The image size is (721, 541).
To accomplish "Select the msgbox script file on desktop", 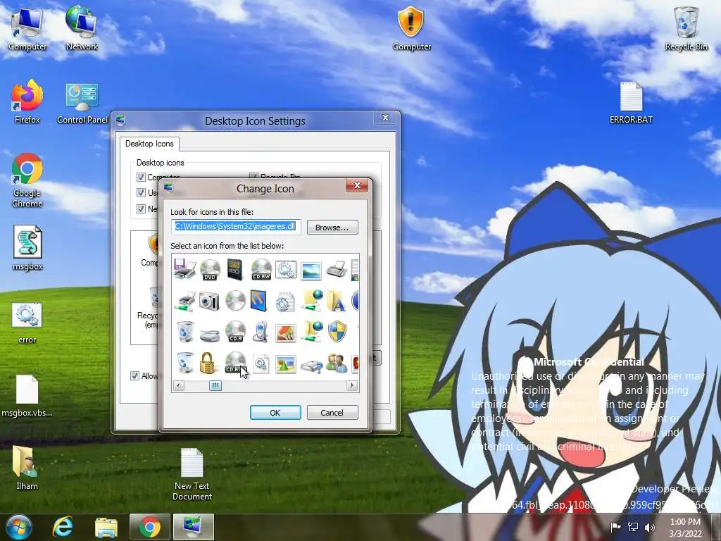I will click(27, 249).
